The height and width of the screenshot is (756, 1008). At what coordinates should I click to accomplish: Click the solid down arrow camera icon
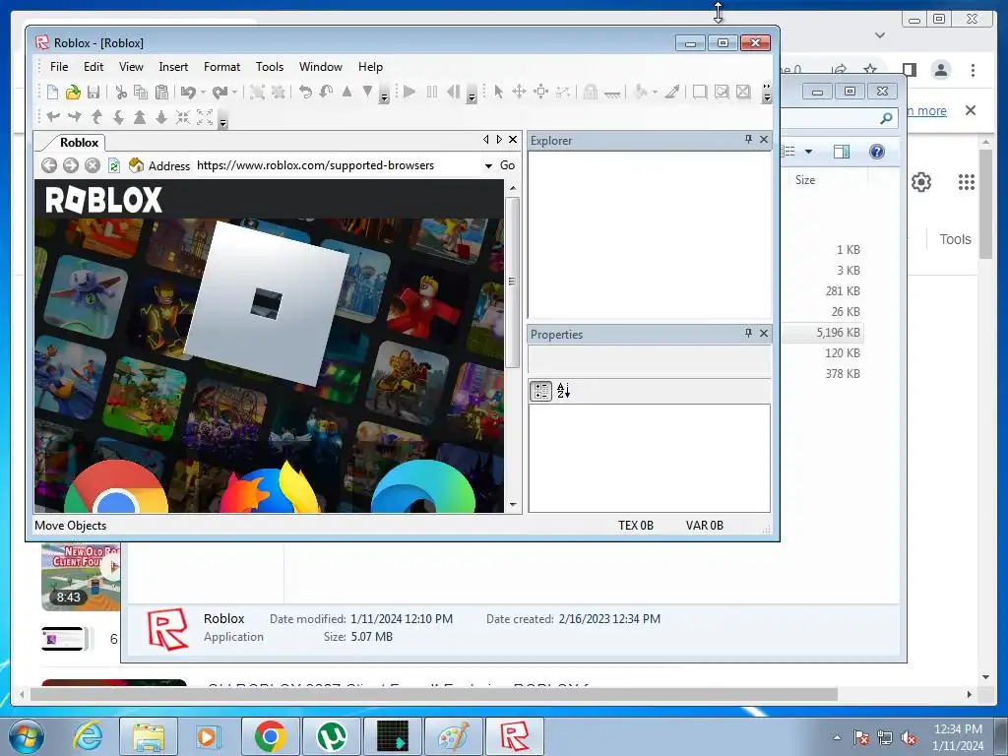160,117
